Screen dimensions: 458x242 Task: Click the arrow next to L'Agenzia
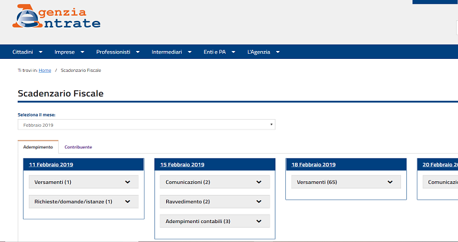tap(278, 52)
